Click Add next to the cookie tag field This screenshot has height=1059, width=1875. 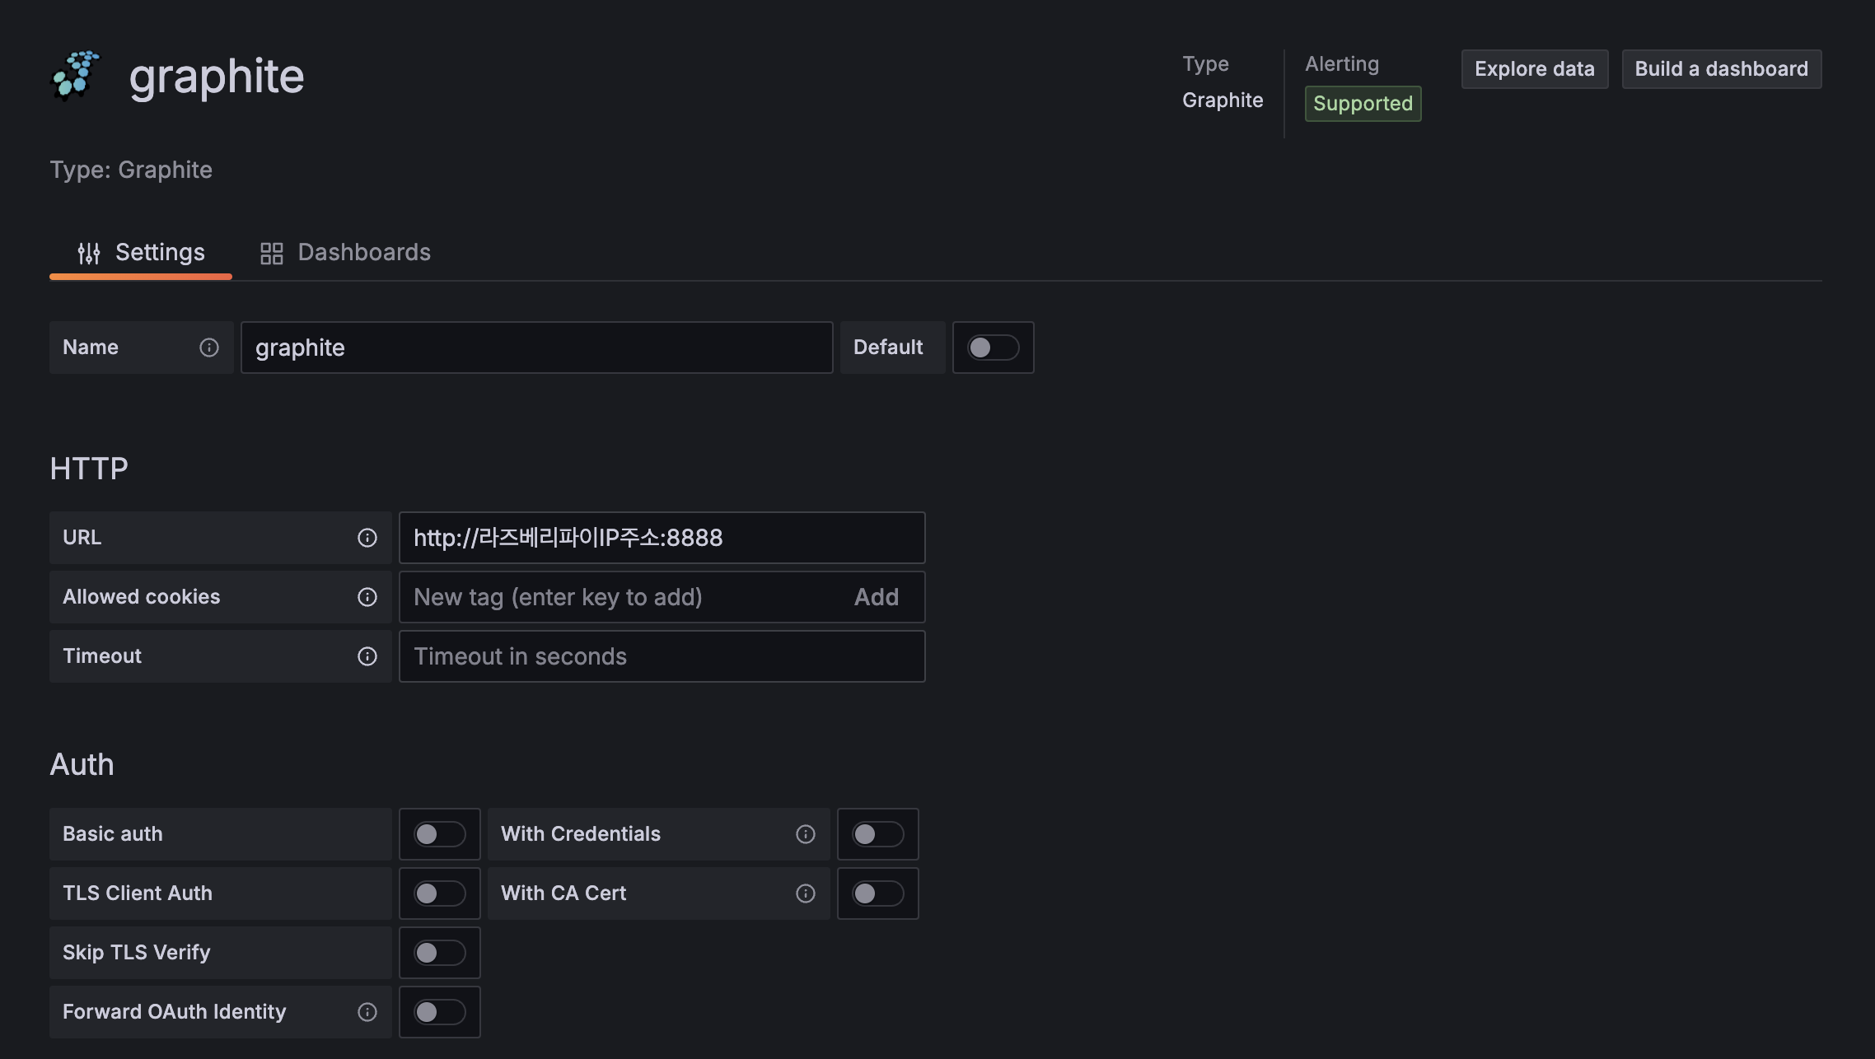876,597
